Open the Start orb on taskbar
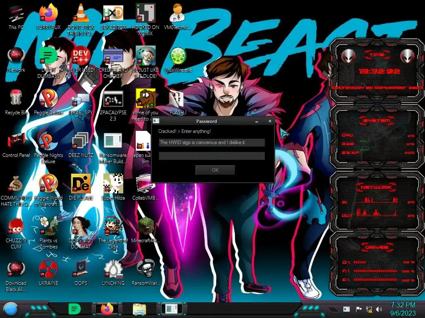The width and height of the screenshot is (425, 318). point(11,309)
